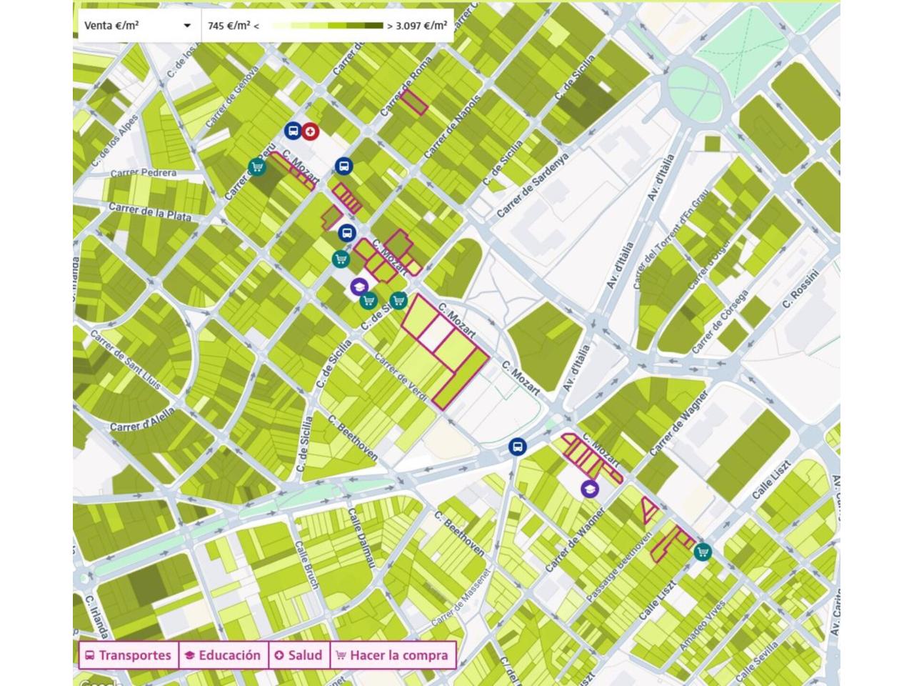Click the 'Carrer de la Plata' street label

point(151,212)
